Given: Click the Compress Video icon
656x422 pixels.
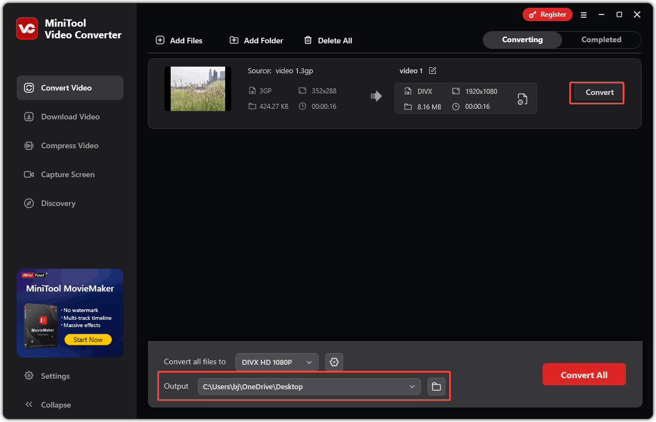Looking at the screenshot, I should (x=29, y=145).
